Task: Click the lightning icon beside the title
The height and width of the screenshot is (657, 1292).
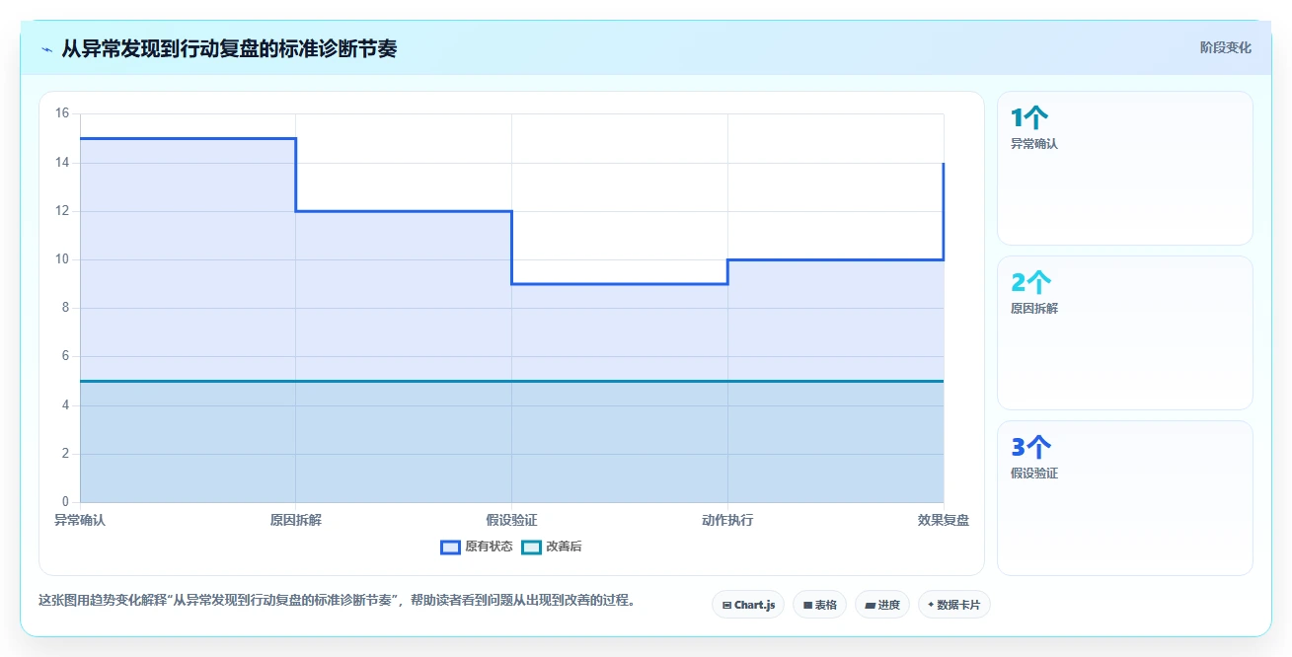Action: click(x=46, y=48)
